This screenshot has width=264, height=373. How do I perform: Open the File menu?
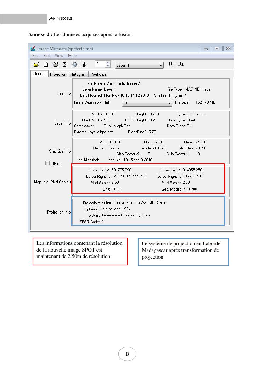[x=35, y=56]
